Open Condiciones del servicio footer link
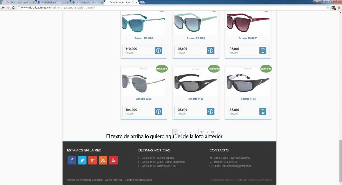 138,180
